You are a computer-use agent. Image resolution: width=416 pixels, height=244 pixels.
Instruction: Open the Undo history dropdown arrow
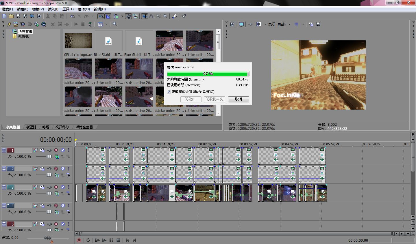(79, 16)
